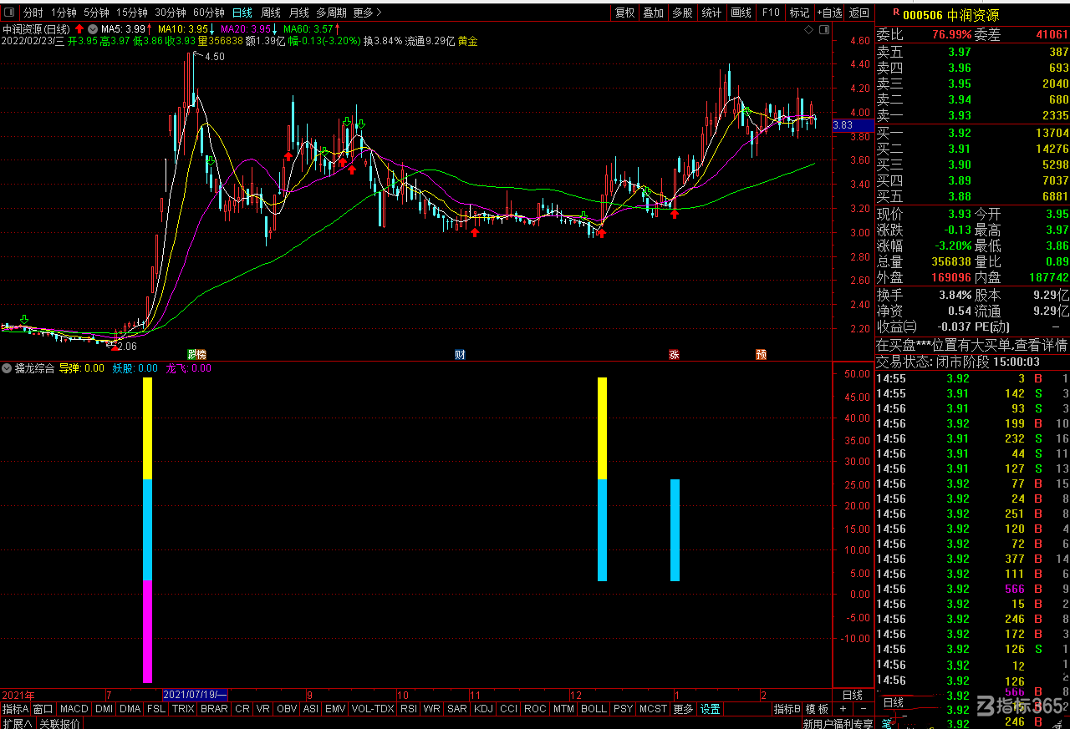The image size is (1070, 729).
Task: Select the MCST indicator tab
Action: [x=653, y=709]
